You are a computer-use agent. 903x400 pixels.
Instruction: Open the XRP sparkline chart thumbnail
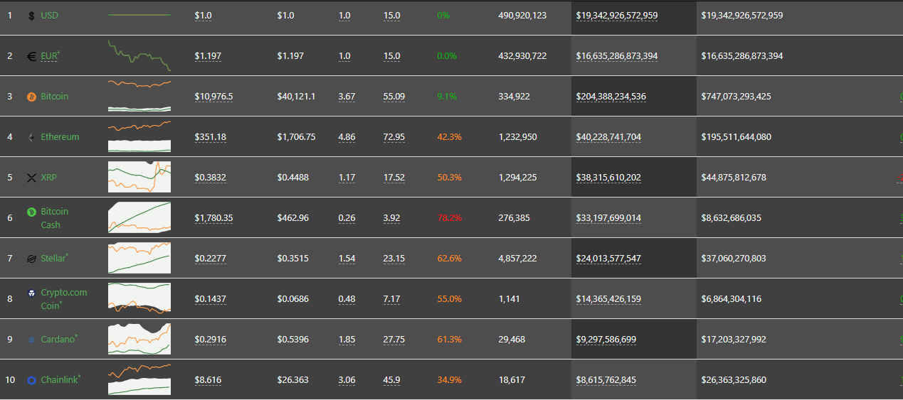[x=139, y=177]
